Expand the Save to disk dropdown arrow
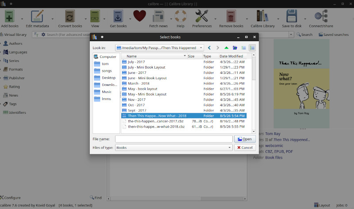The image size is (354, 209). pyautogui.click(x=305, y=19)
